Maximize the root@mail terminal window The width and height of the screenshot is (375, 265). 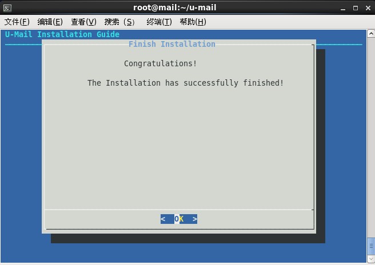(355, 8)
